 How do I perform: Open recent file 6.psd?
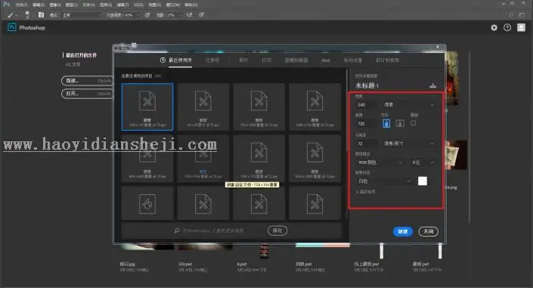pyautogui.click(x=242, y=264)
